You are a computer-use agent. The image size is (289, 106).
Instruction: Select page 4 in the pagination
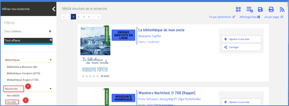(89, 17)
